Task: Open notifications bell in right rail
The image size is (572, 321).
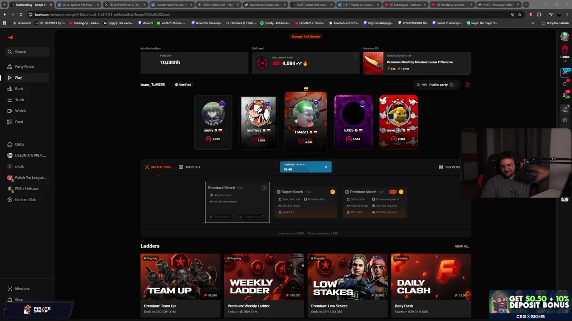Action: click(x=565, y=83)
